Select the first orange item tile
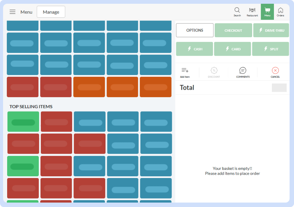 [89, 87]
